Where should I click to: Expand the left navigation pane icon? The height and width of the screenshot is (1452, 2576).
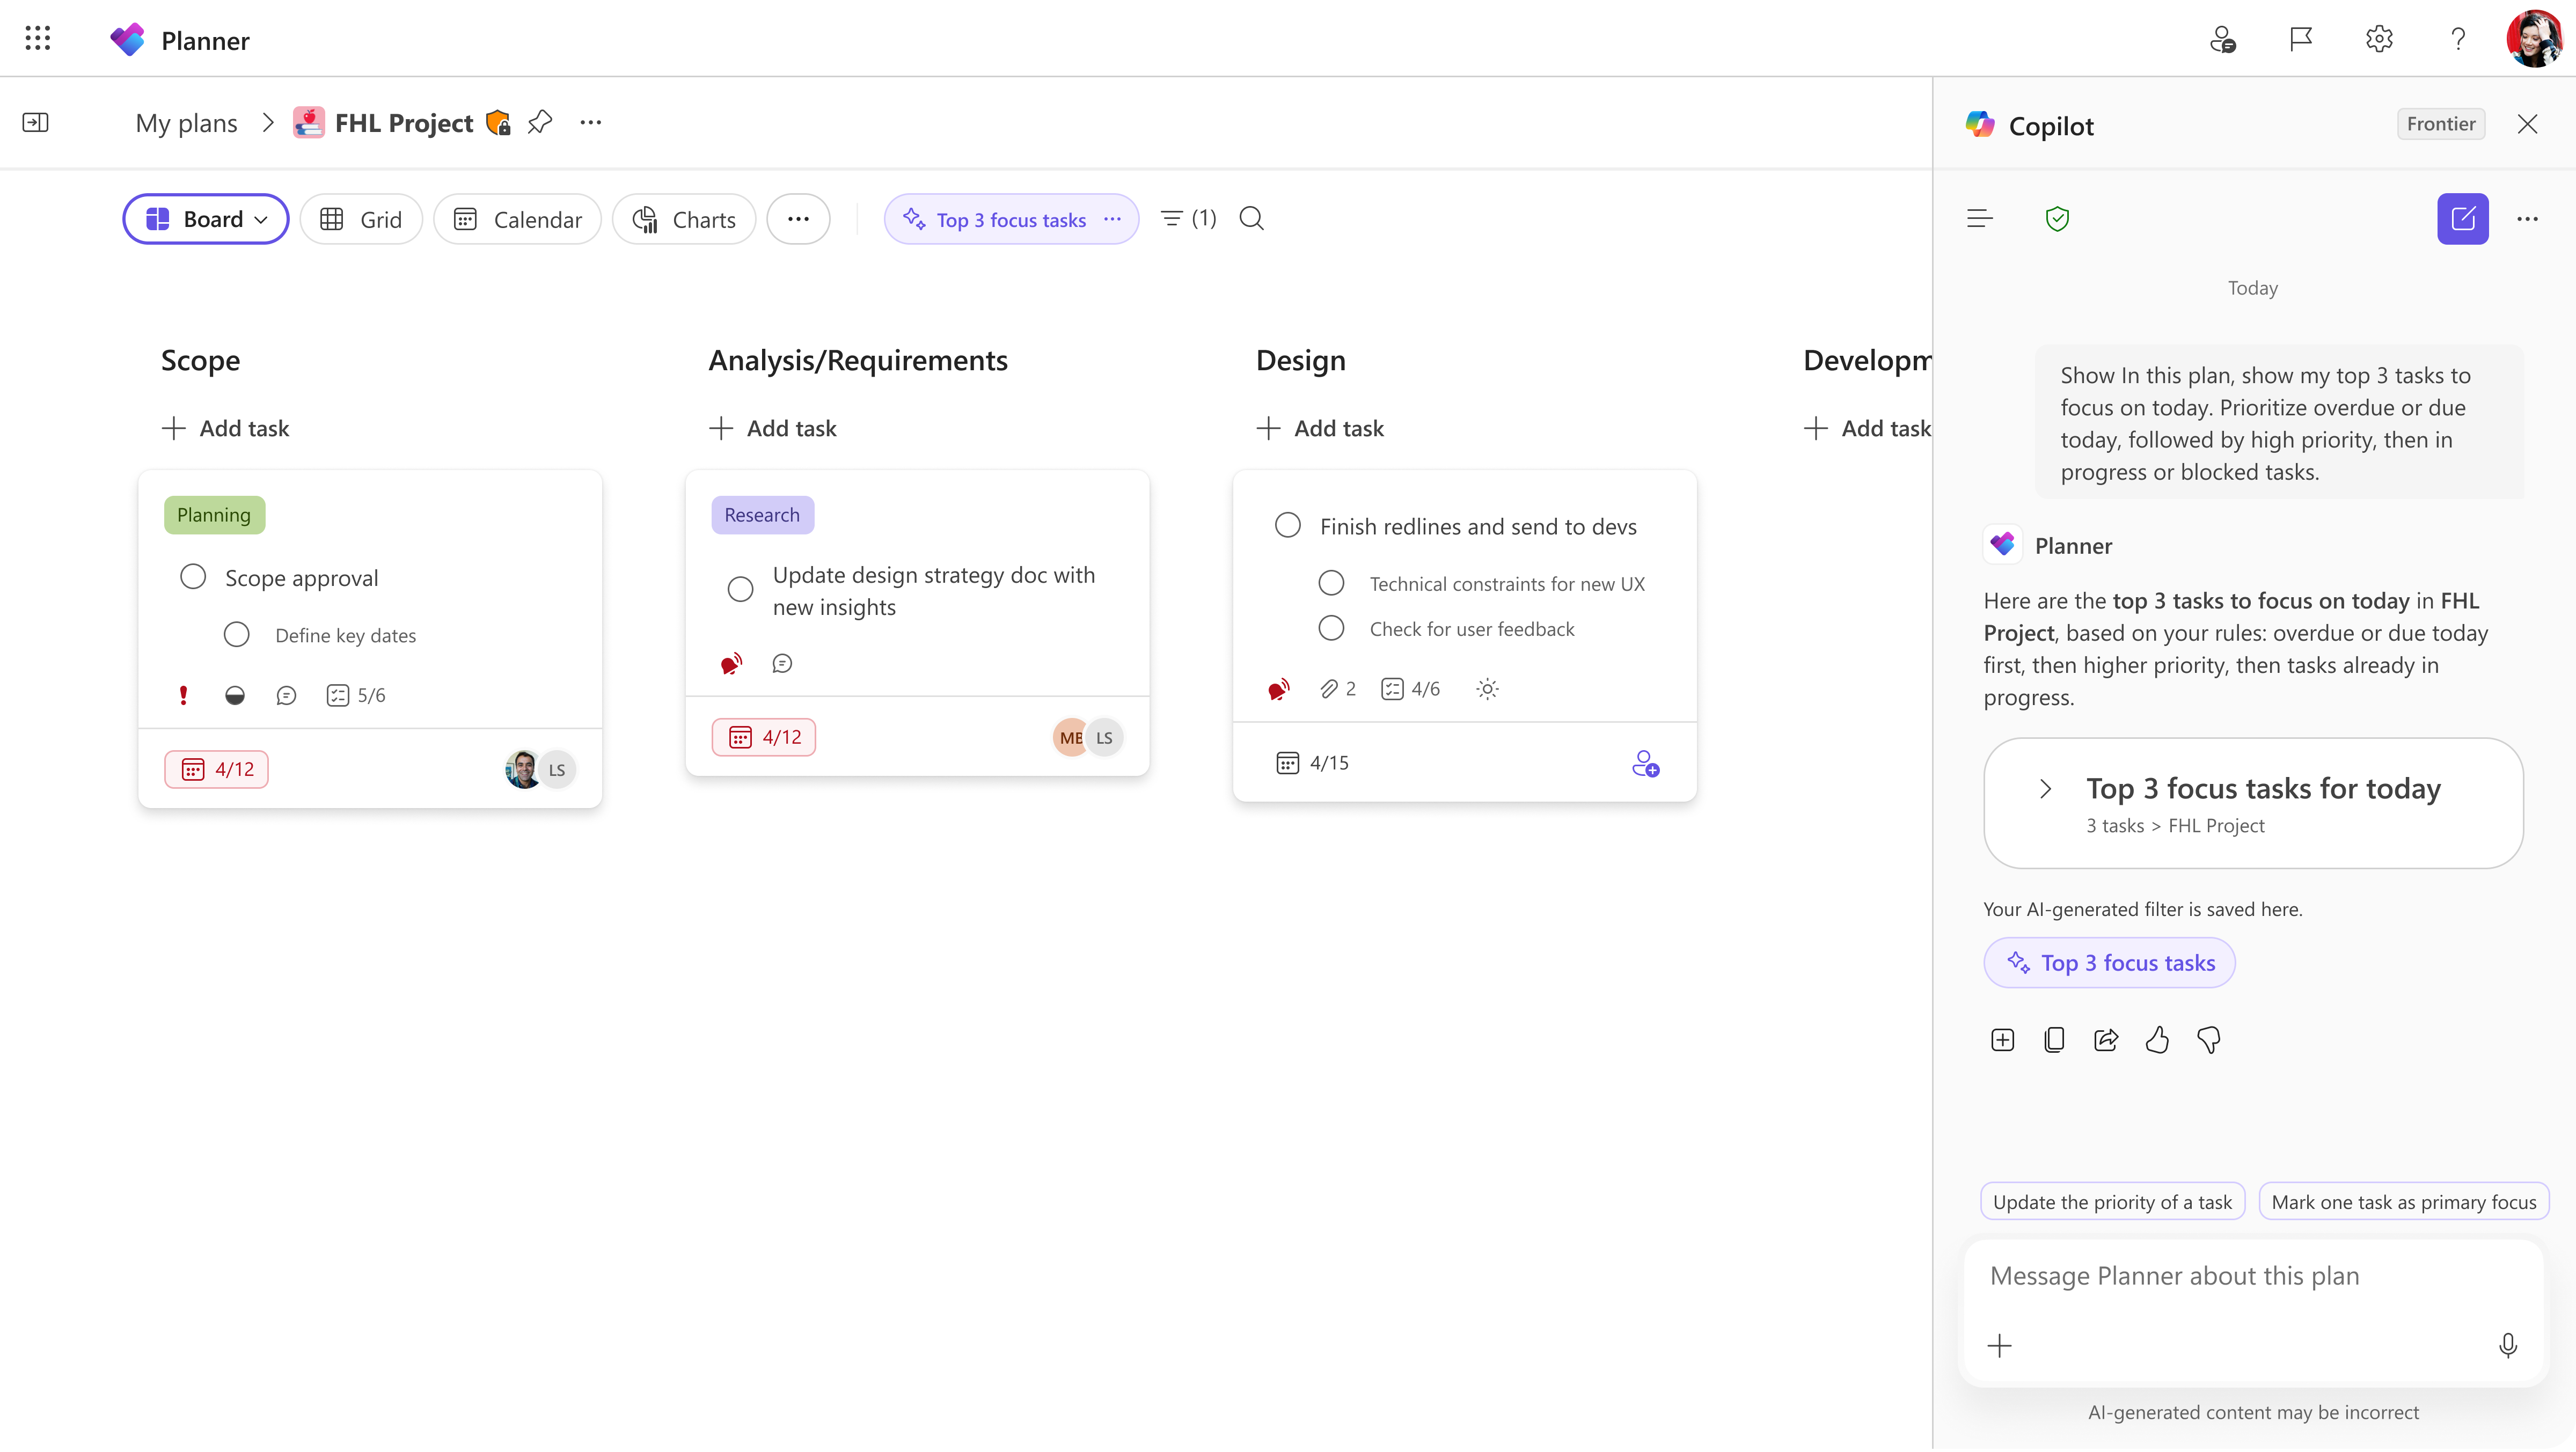click(x=36, y=122)
